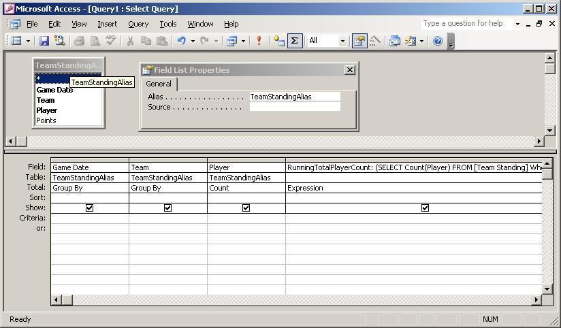Open the Help menu
561x328 pixels.
[231, 24]
